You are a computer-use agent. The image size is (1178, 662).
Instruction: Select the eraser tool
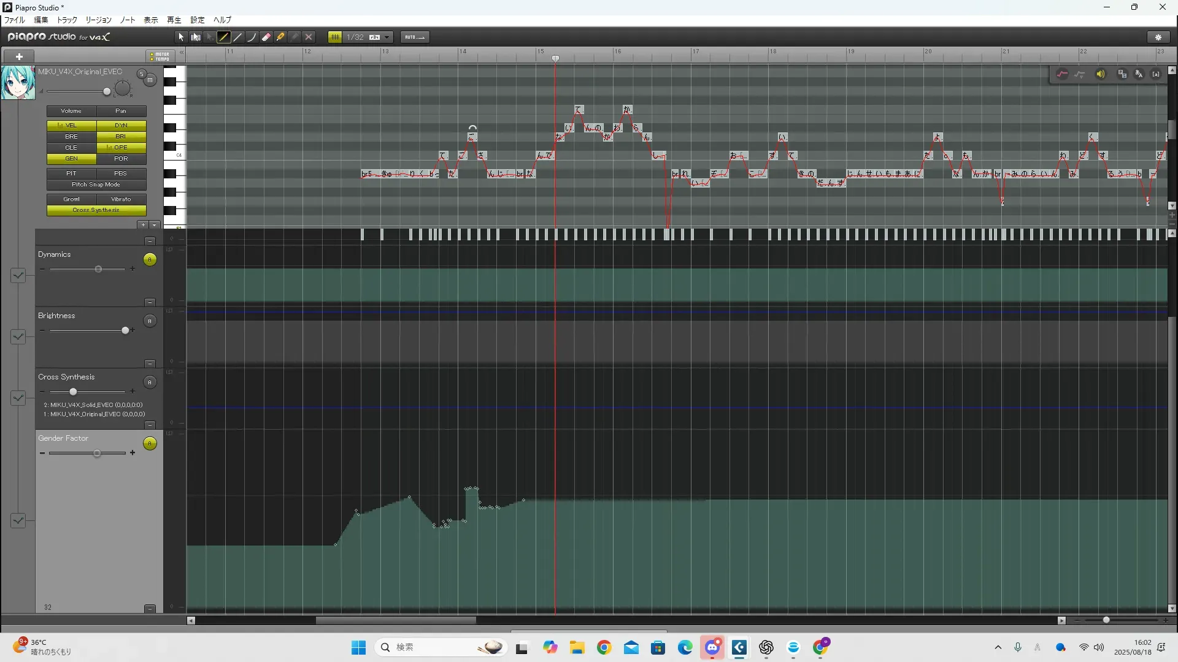click(x=266, y=37)
